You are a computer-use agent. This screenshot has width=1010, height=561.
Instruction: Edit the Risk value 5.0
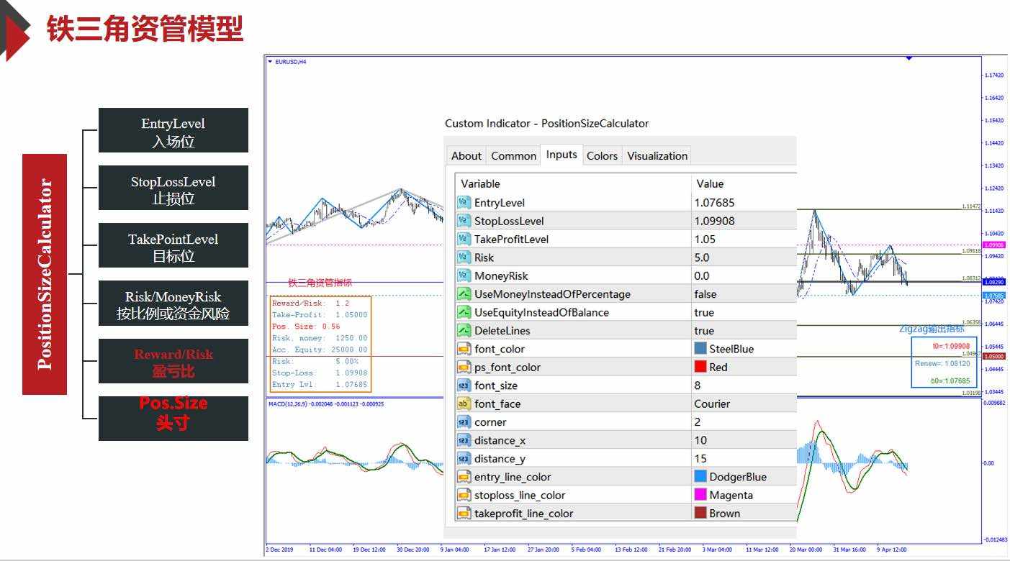(744, 257)
